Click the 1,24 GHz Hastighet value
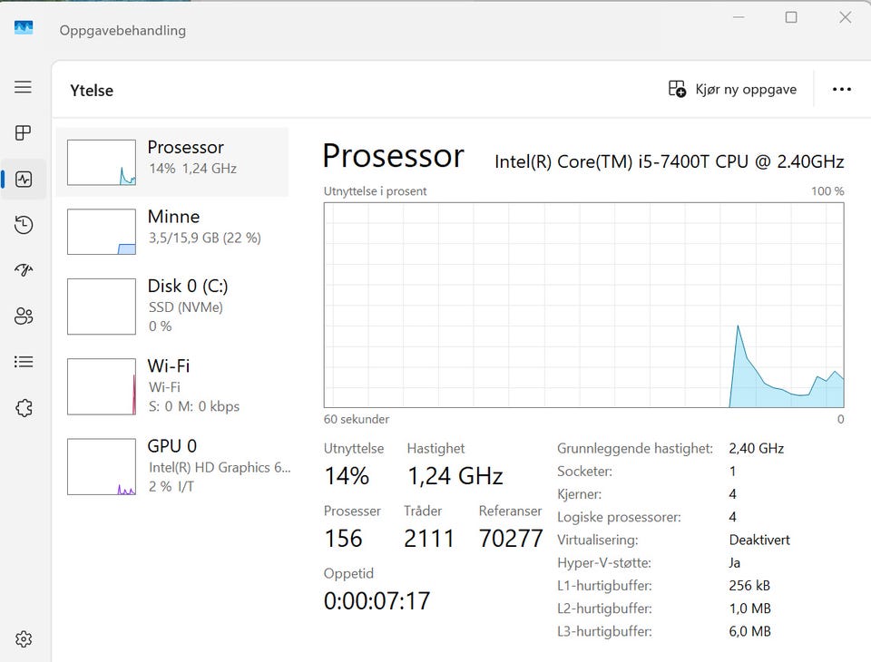This screenshot has height=662, width=871. pos(455,476)
